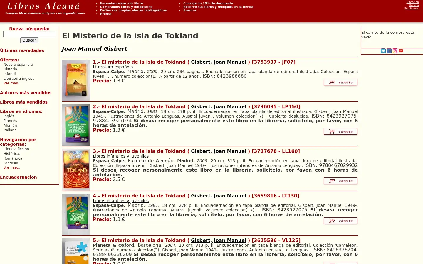
Task: Open Encuadernación sidebar link
Action: click(x=19, y=177)
